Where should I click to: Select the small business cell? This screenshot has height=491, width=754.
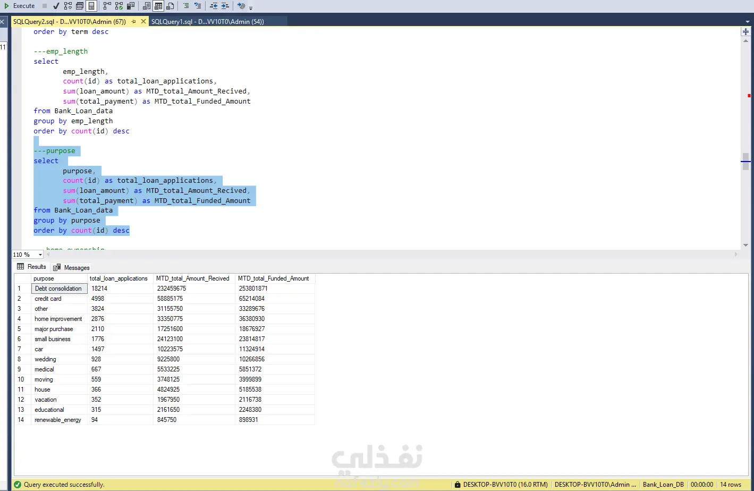click(59, 339)
